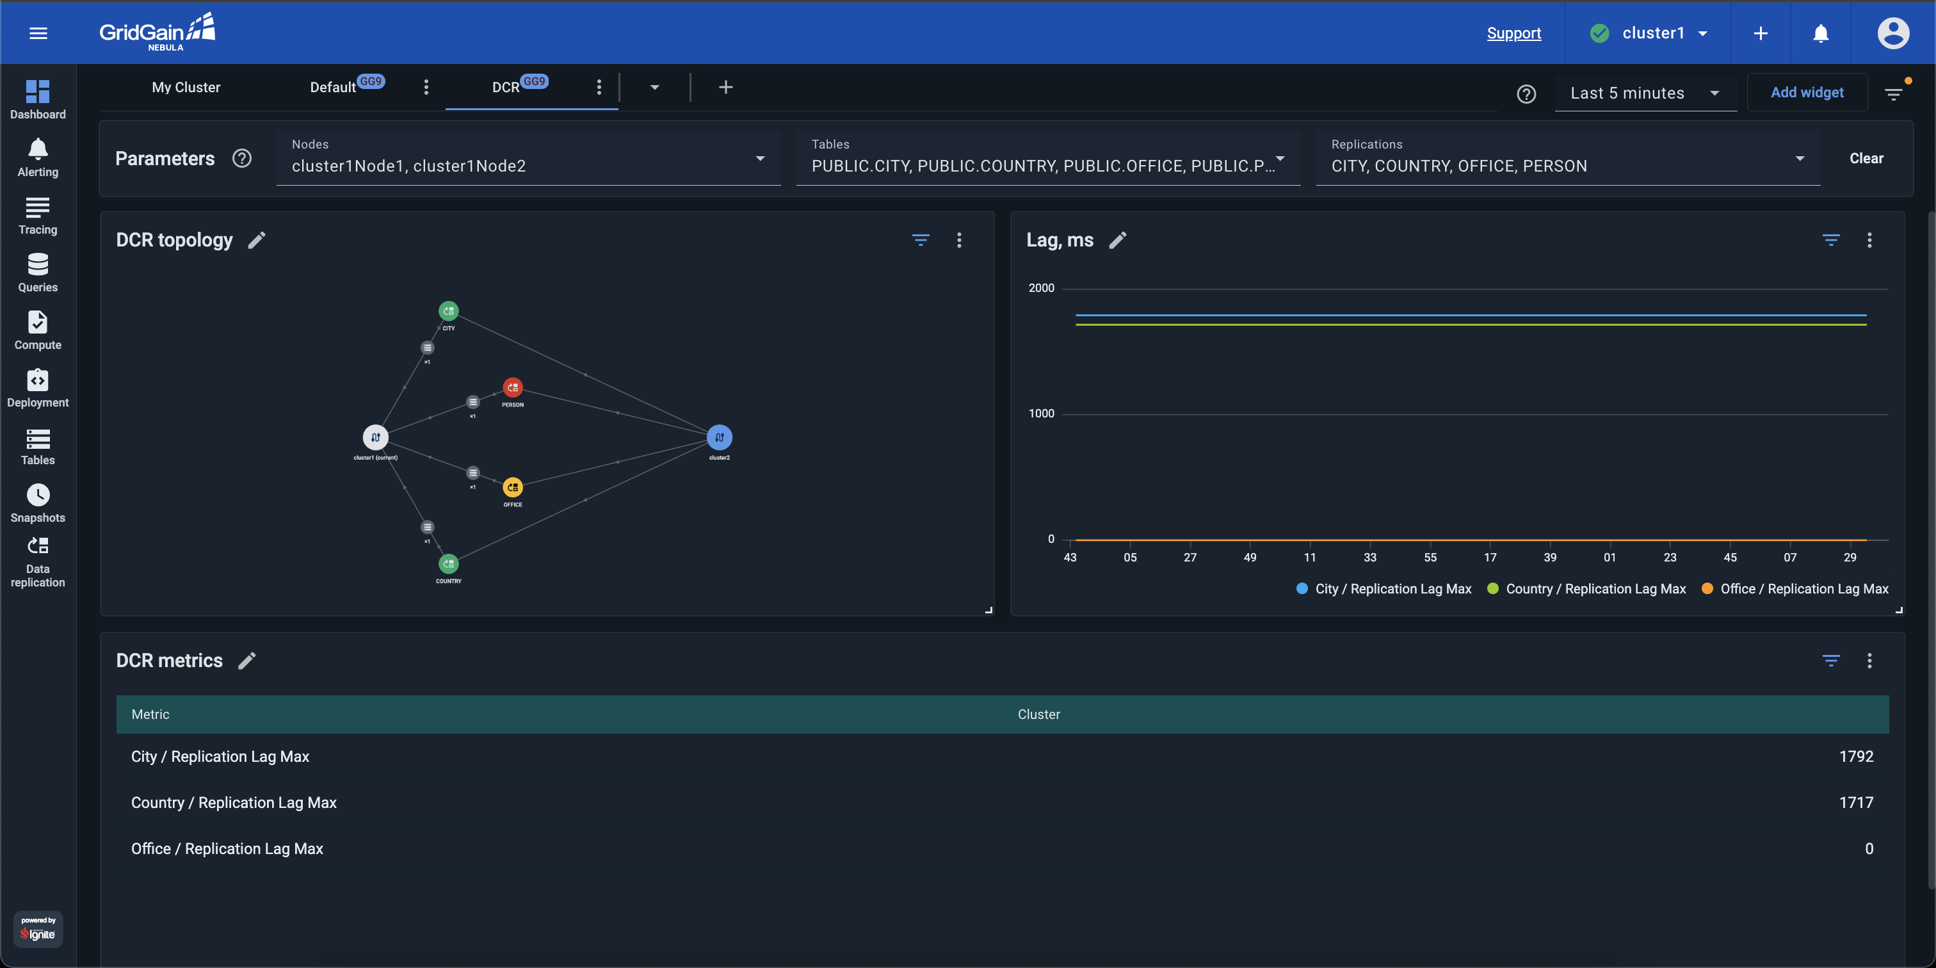1936x968 pixels.
Task: Click the Cluster column header
Action: point(1038,714)
